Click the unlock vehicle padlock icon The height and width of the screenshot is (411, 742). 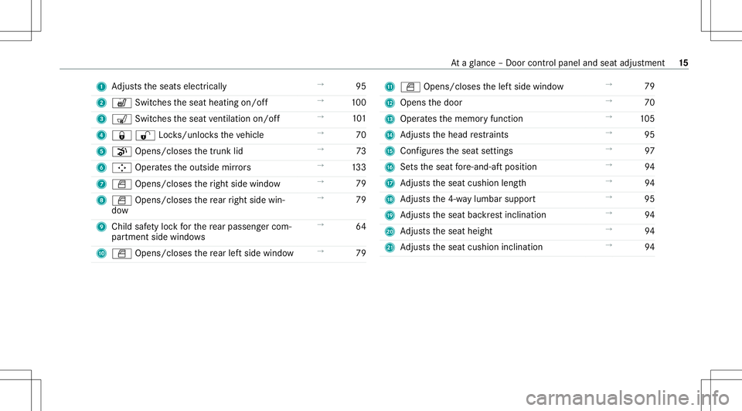click(145, 136)
